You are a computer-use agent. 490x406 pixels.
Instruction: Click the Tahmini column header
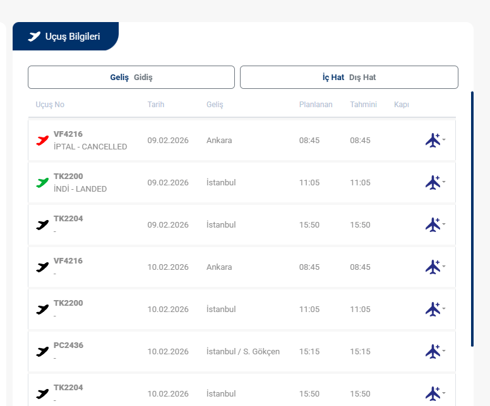[x=363, y=105]
